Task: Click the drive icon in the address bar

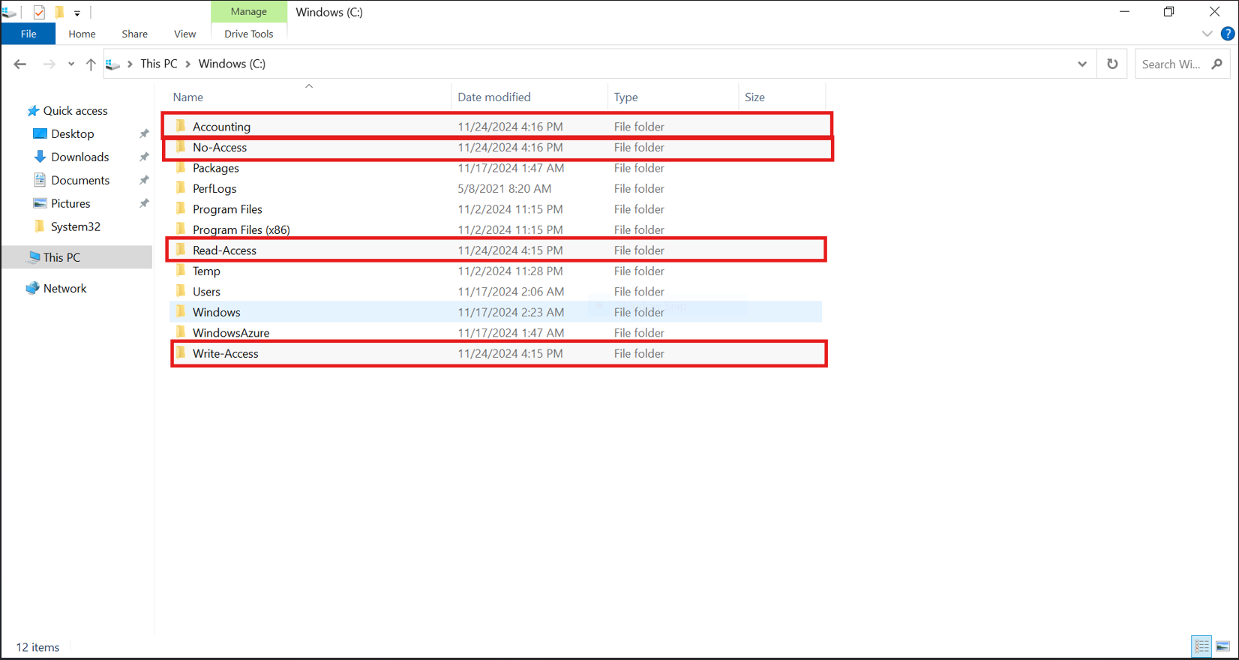Action: [113, 64]
